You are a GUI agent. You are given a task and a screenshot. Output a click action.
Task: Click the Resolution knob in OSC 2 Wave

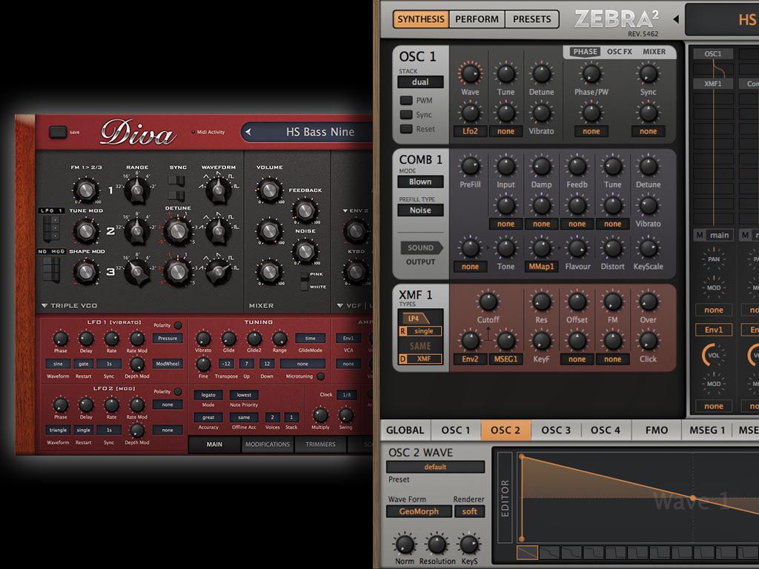(437, 544)
